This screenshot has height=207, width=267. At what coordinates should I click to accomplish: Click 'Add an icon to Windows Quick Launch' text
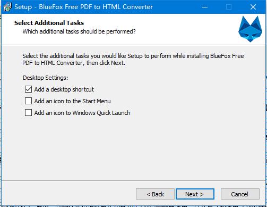pyautogui.click(x=82, y=113)
